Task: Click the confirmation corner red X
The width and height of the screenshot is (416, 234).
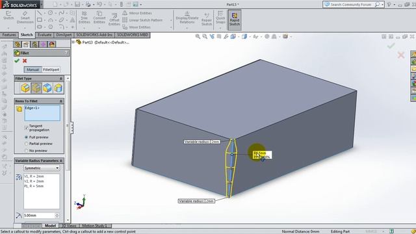Action: point(401,55)
